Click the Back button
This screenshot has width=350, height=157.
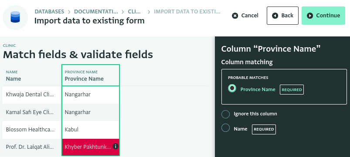282,16
